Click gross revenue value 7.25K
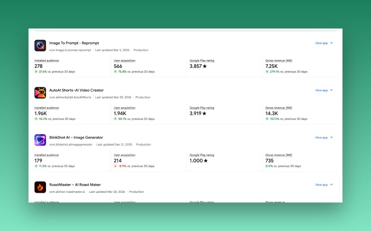This screenshot has width=371, height=231. click(271, 66)
